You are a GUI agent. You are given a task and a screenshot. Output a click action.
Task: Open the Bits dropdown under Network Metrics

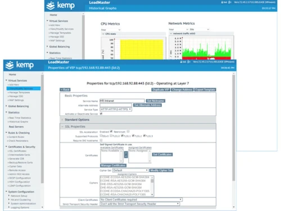(200, 29)
